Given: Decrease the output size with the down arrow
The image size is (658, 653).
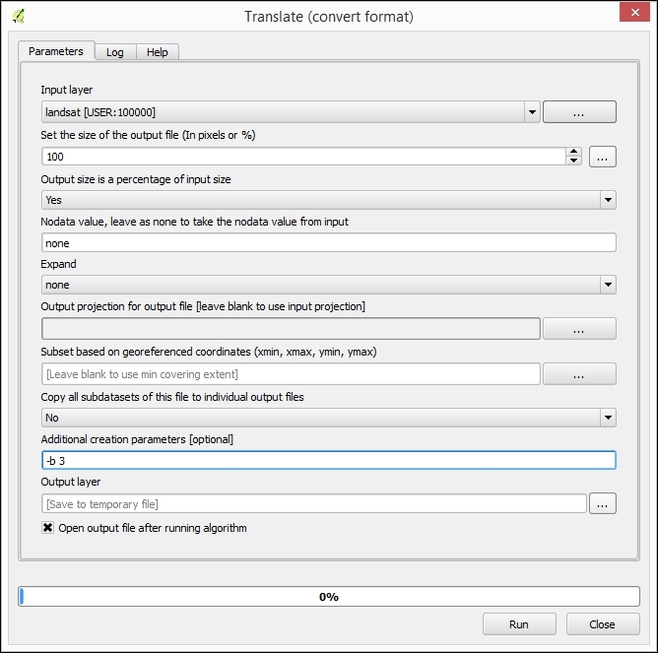Looking at the screenshot, I should (573, 161).
